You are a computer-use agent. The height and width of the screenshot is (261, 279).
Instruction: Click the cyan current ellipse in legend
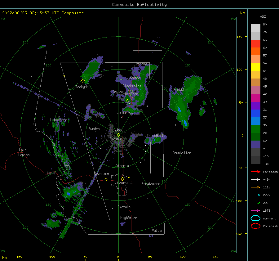[x=255, y=218]
